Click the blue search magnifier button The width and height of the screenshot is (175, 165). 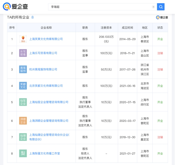tap(160, 7)
